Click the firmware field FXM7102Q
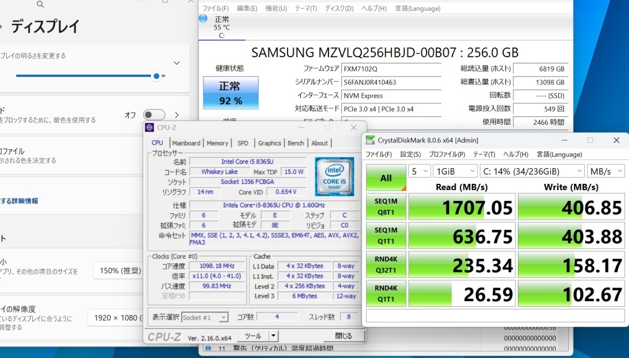629x358 pixels. pos(391,69)
